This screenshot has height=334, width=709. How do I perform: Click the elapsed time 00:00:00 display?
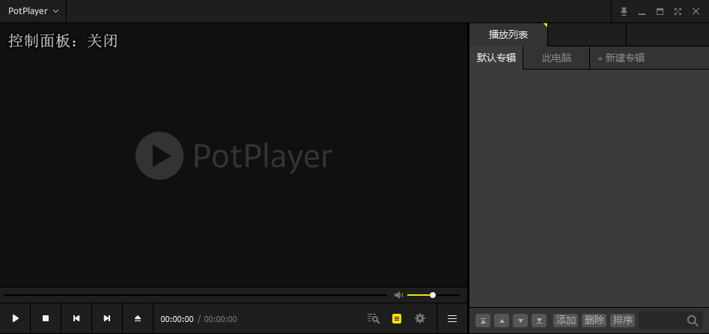177,319
